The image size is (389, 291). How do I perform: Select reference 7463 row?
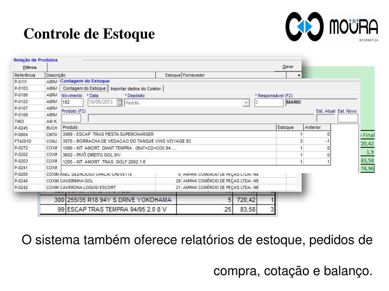click(x=29, y=122)
